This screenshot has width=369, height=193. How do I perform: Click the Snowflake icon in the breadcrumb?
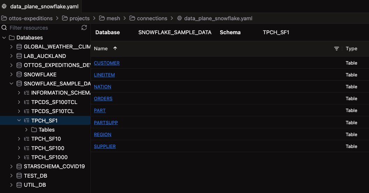point(180,18)
